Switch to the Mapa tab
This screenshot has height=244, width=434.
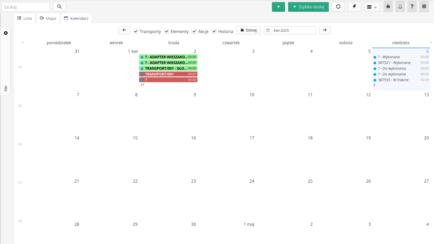[48, 18]
